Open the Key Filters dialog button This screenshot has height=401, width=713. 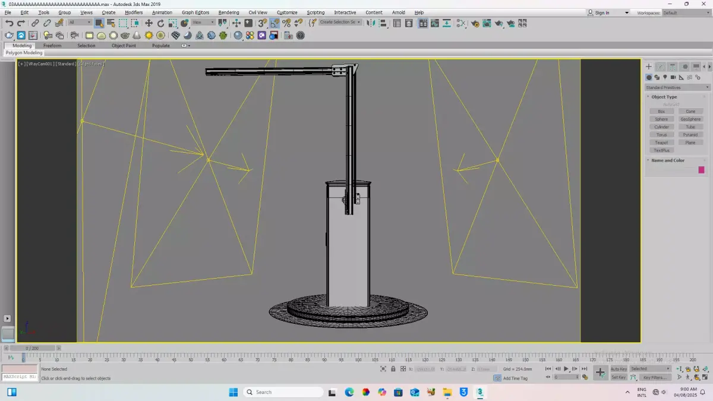654,377
